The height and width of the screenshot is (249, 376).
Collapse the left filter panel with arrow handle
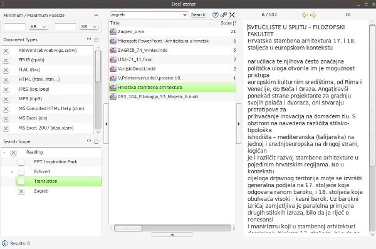pos(107,124)
